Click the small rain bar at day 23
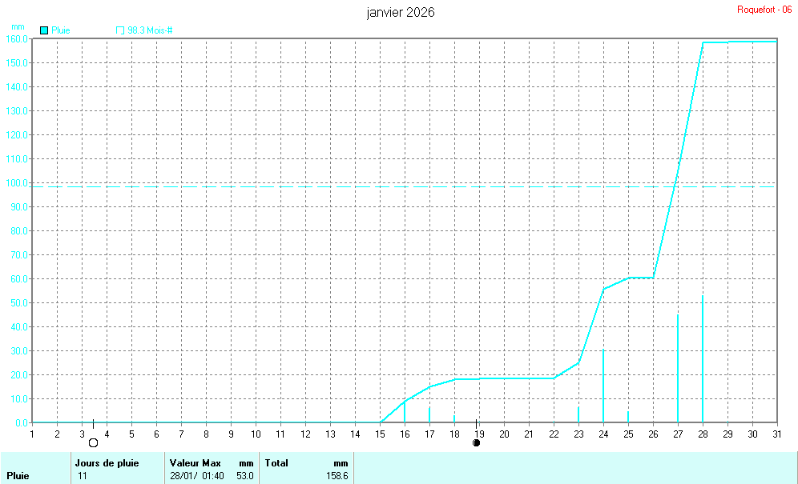798x484 pixels. pos(578,414)
